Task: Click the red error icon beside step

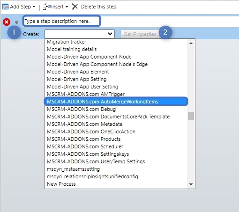Action: (7, 22)
